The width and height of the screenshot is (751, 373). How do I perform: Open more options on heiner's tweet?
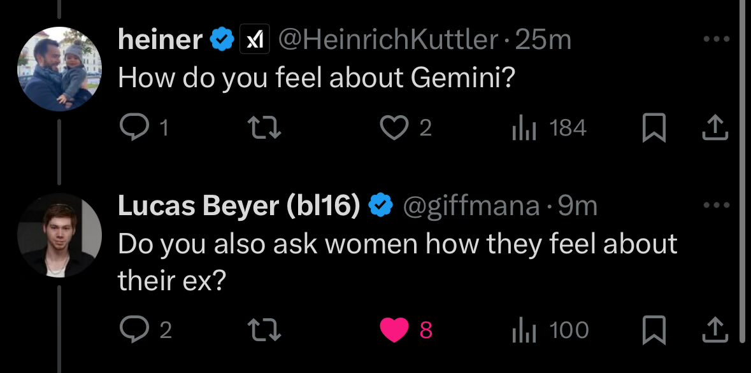pos(715,39)
